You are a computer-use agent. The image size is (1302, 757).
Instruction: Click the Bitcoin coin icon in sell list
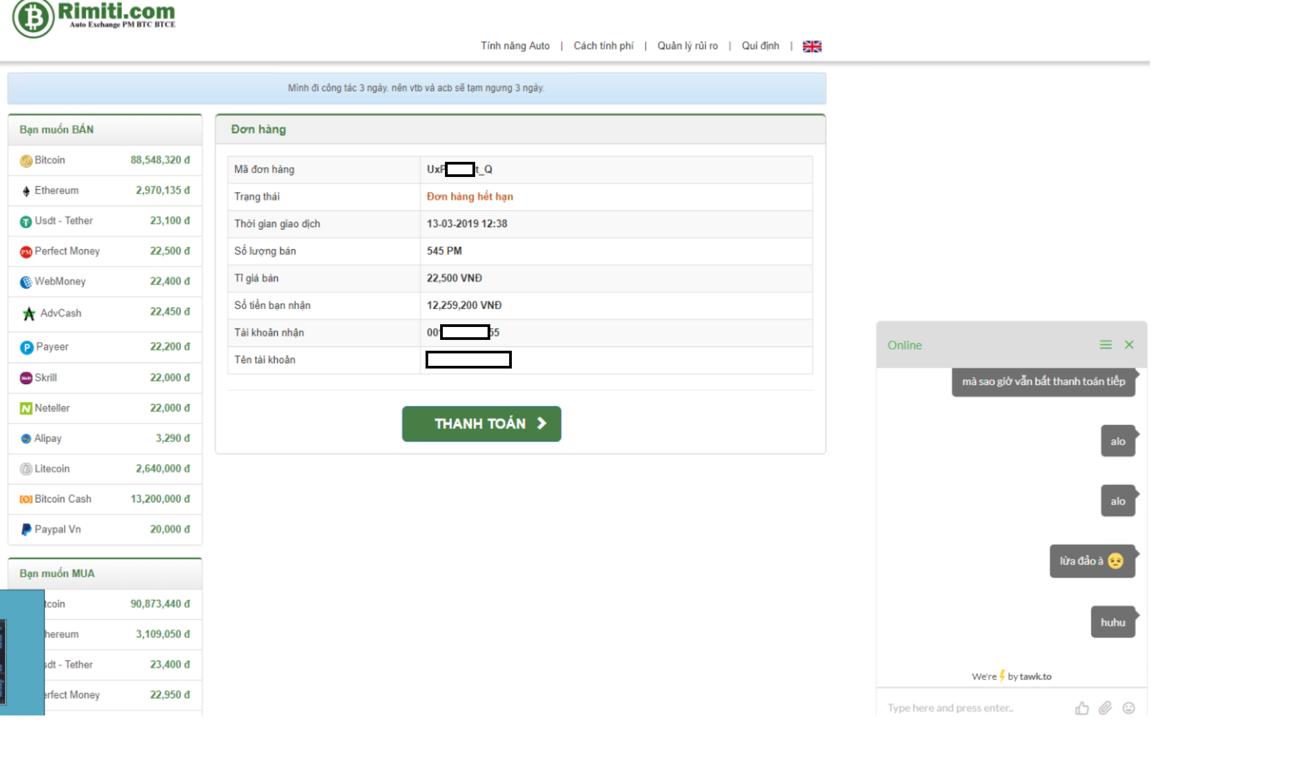point(26,161)
